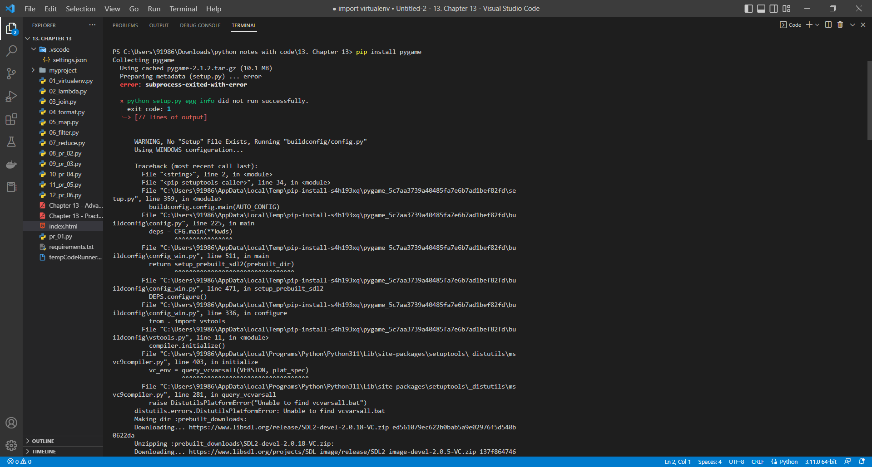Open the Testing view
Image resolution: width=872 pixels, height=467 pixels.
[11, 142]
